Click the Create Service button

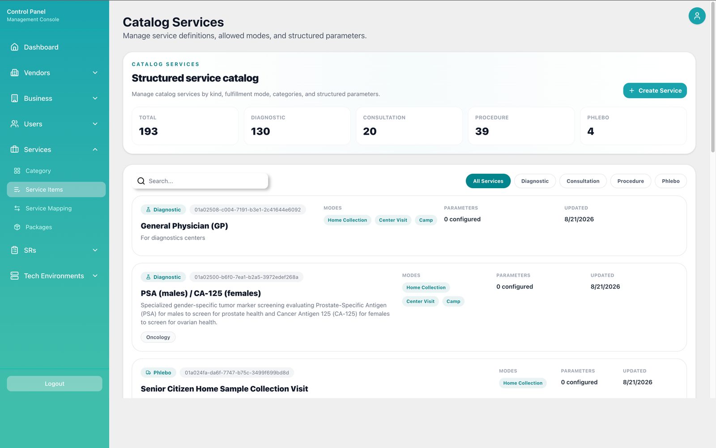tap(655, 90)
